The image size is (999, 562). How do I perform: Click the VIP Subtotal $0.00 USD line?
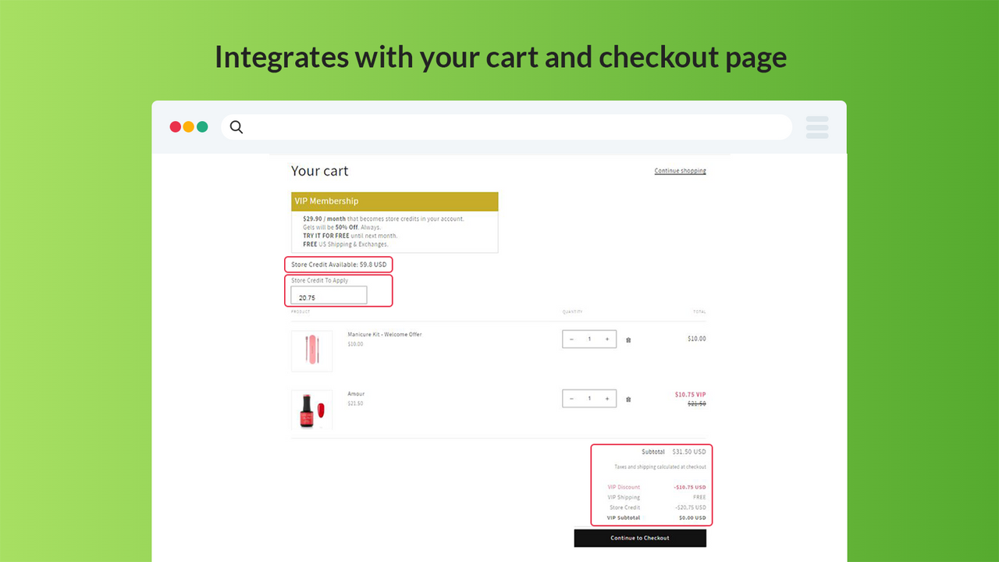coord(656,518)
